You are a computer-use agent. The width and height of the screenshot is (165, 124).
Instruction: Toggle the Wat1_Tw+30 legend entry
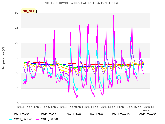pos(145,115)
